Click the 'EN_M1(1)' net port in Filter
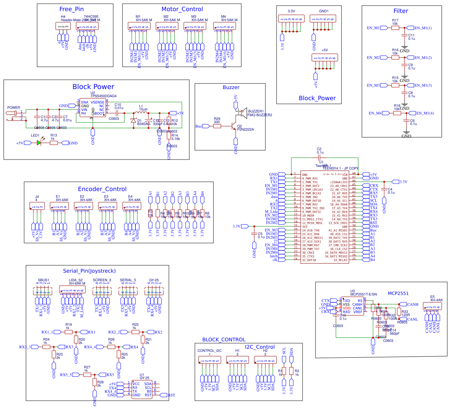451x410 pixels. tap(419, 28)
